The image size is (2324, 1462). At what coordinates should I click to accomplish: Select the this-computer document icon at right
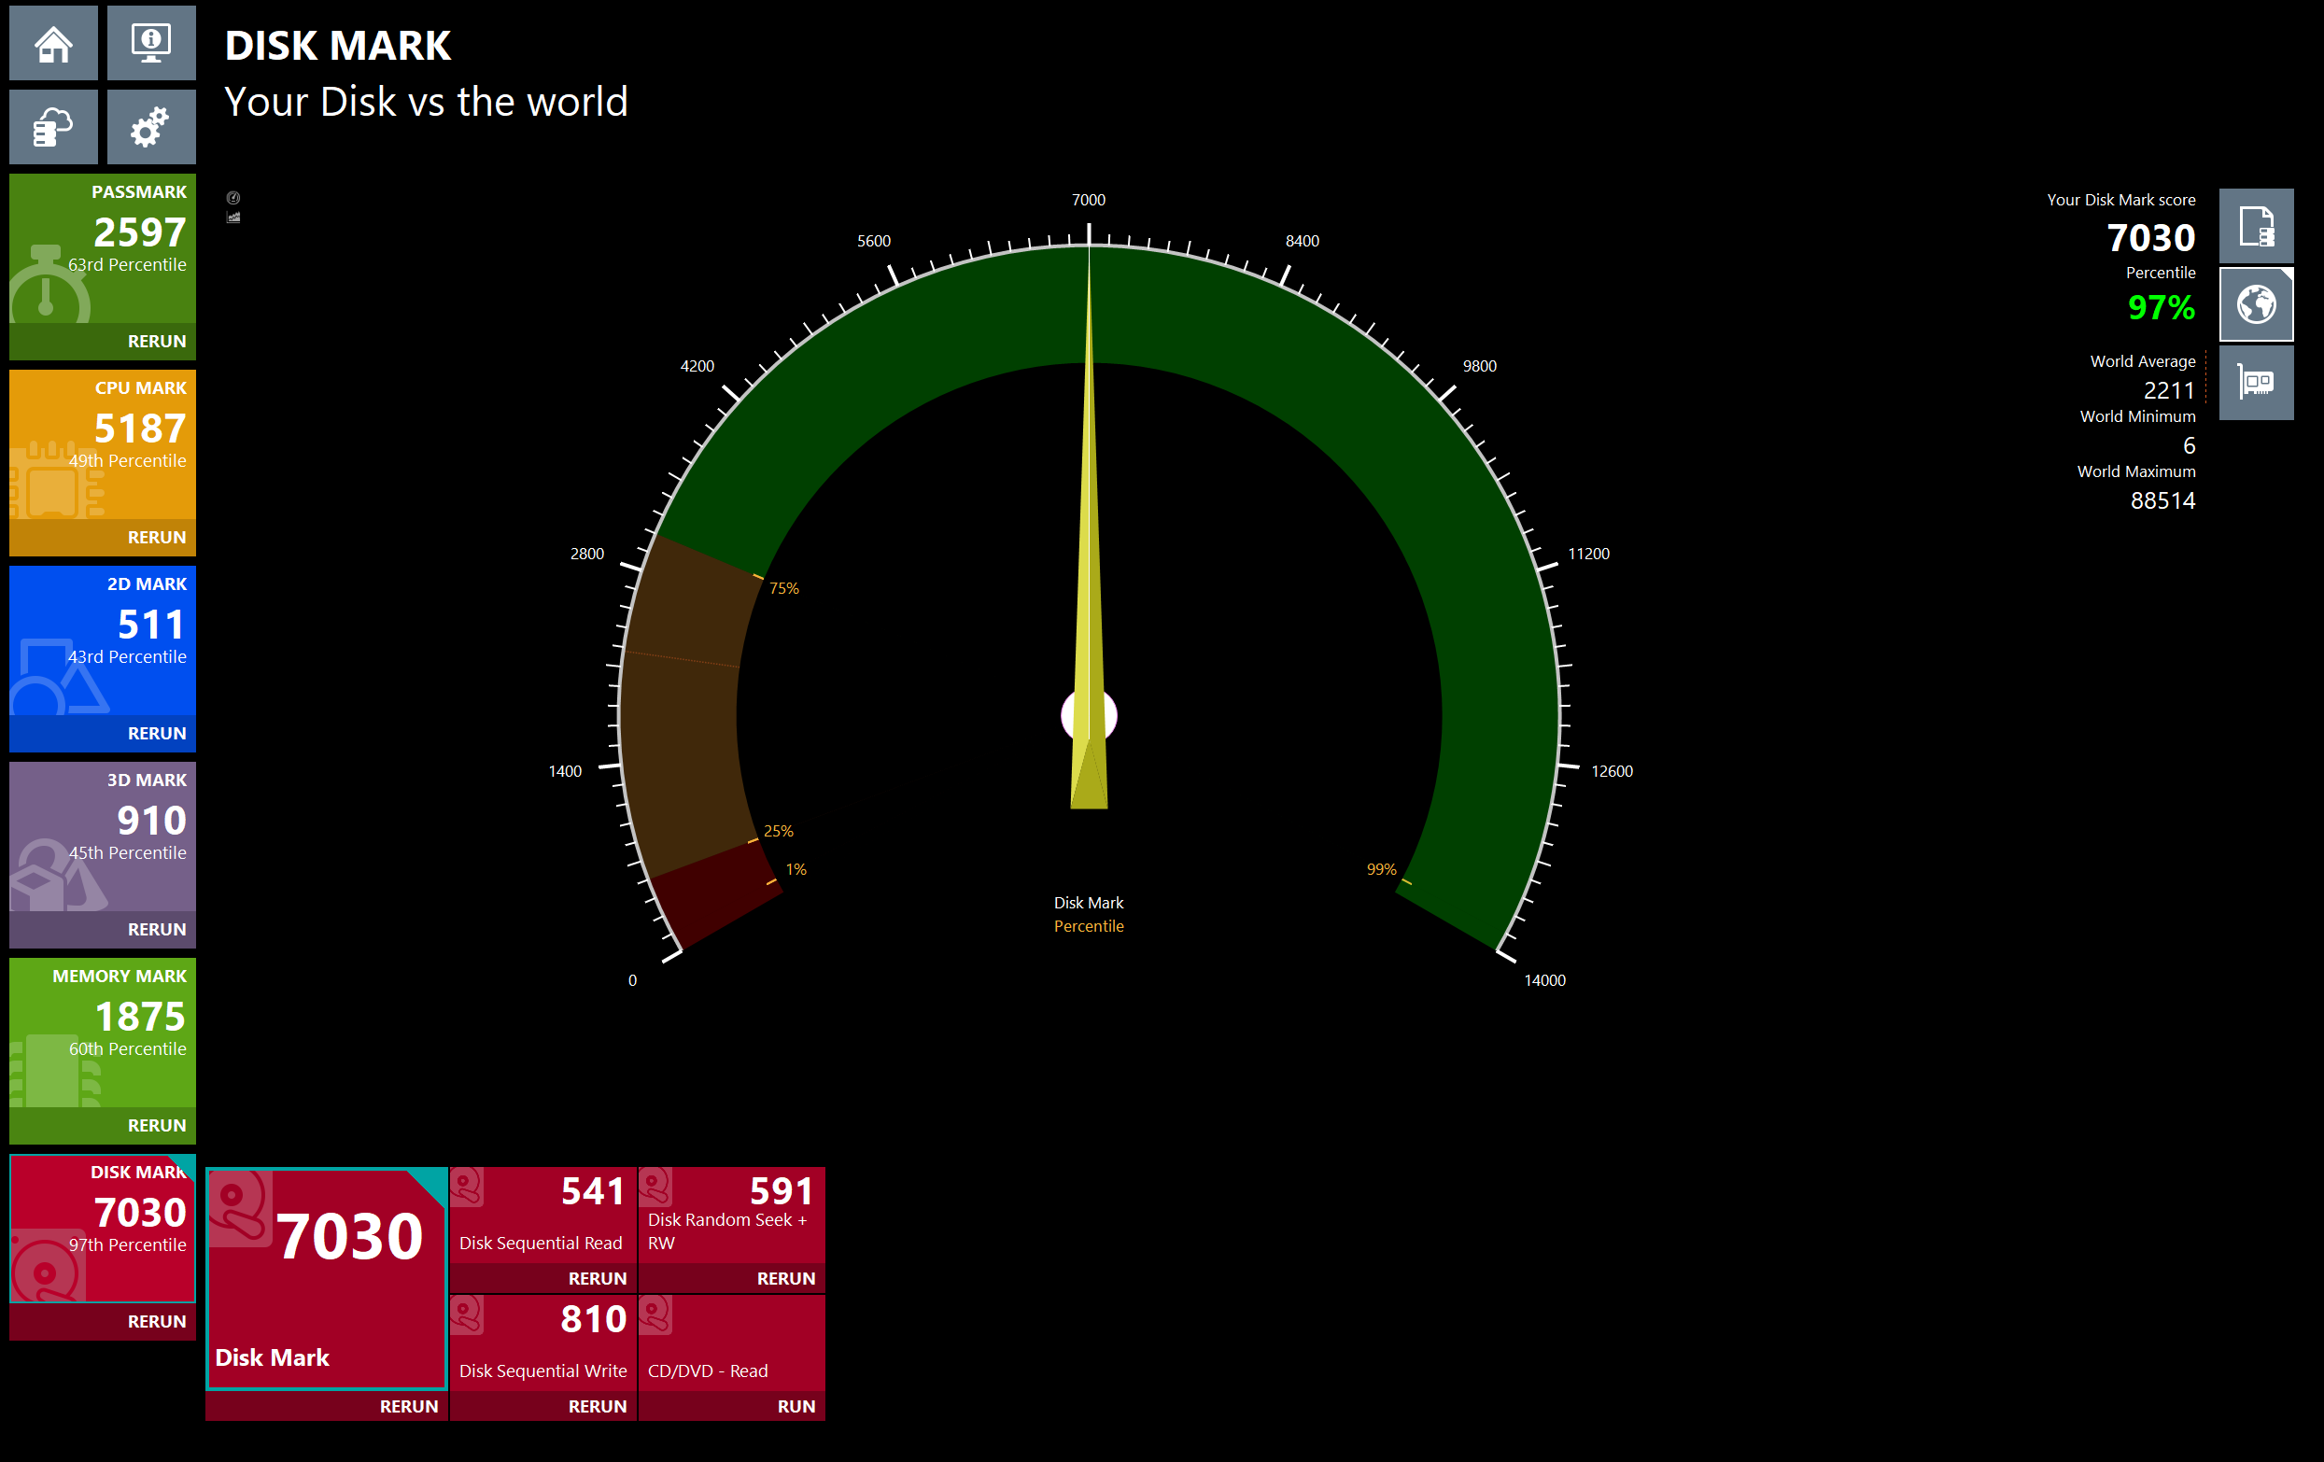point(2257,226)
